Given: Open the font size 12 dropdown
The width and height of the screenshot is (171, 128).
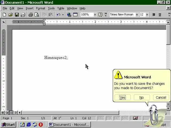Looking at the screenshot, I should click(x=147, y=15).
